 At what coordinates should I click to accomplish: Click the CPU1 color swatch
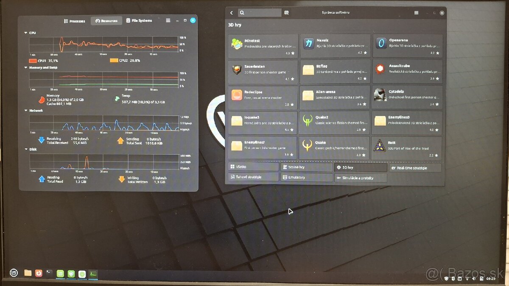pos(33,61)
